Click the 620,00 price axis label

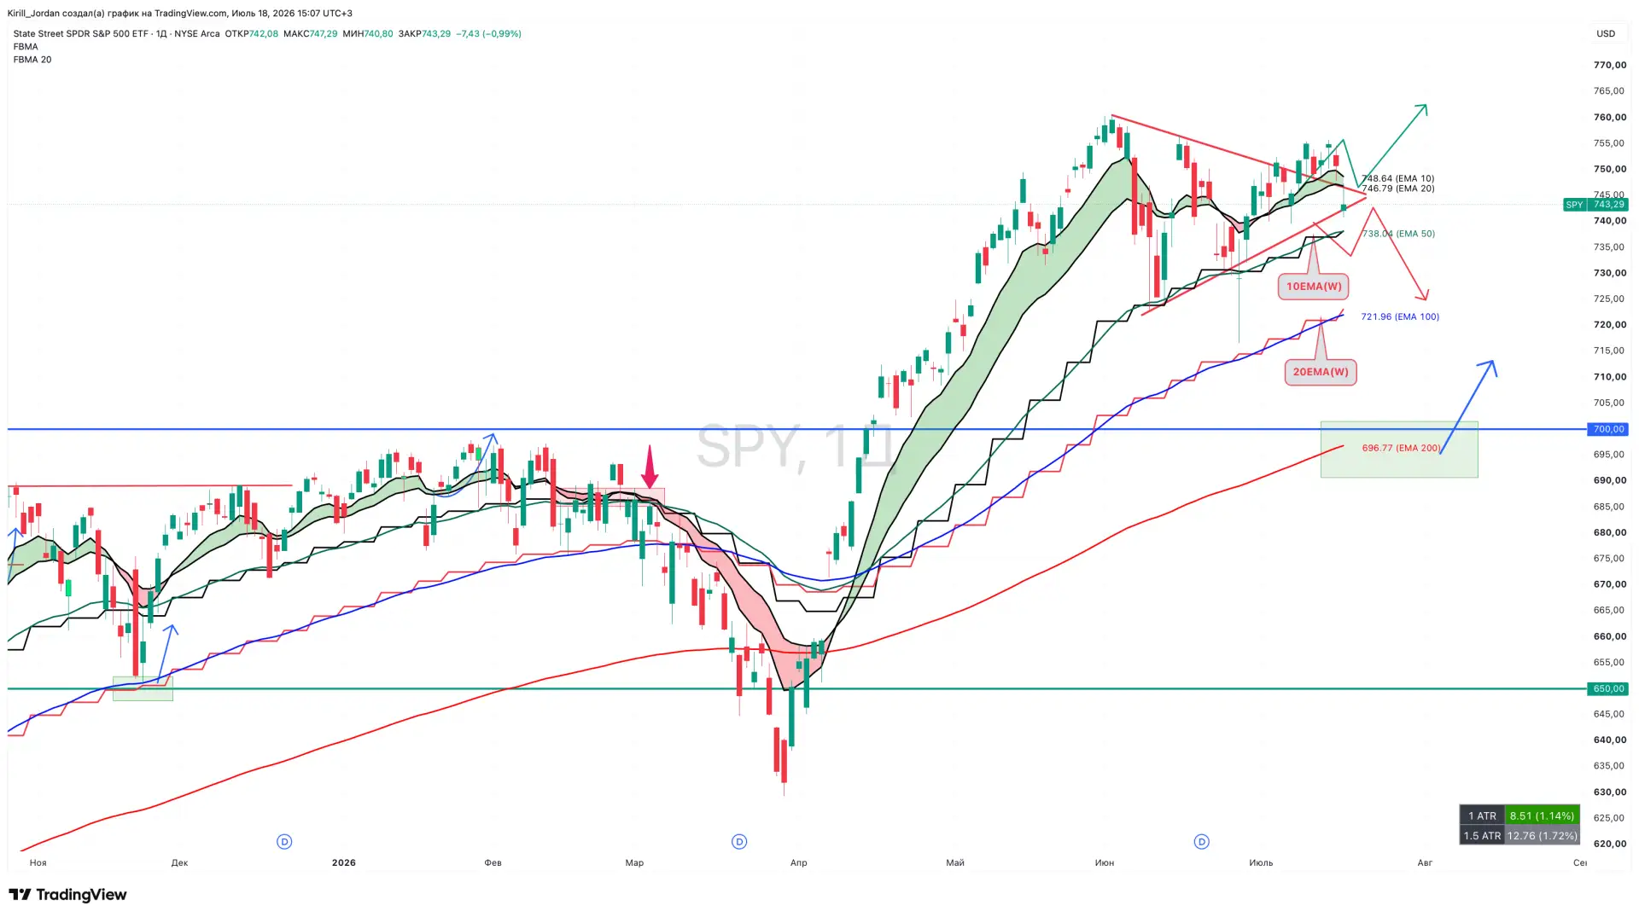(x=1610, y=844)
